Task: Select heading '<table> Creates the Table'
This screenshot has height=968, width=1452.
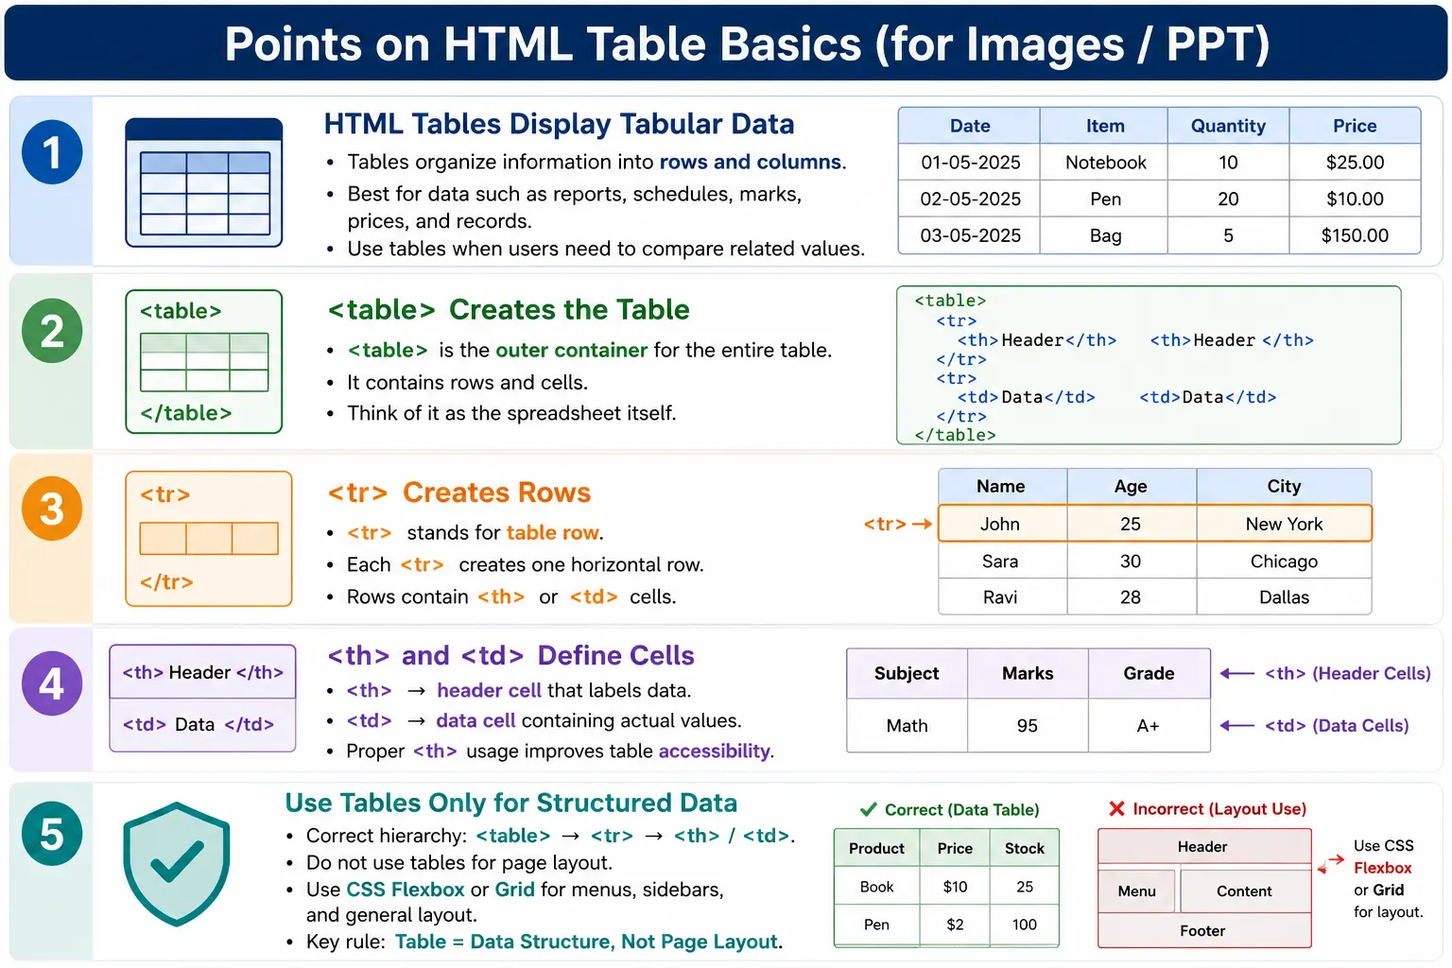Action: pyautogui.click(x=509, y=309)
